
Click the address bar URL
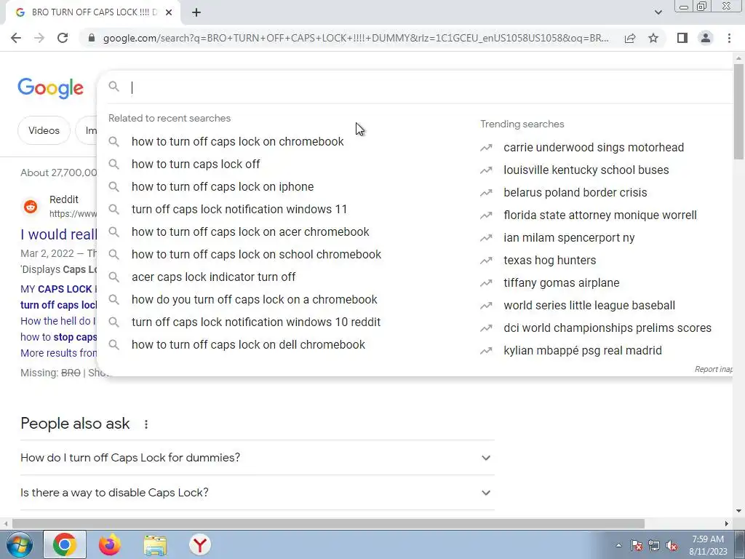tap(355, 38)
